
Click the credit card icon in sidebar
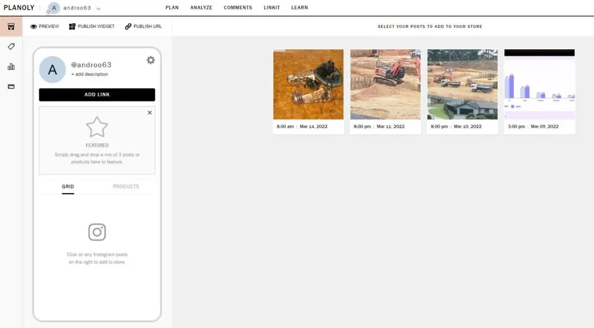pos(11,86)
